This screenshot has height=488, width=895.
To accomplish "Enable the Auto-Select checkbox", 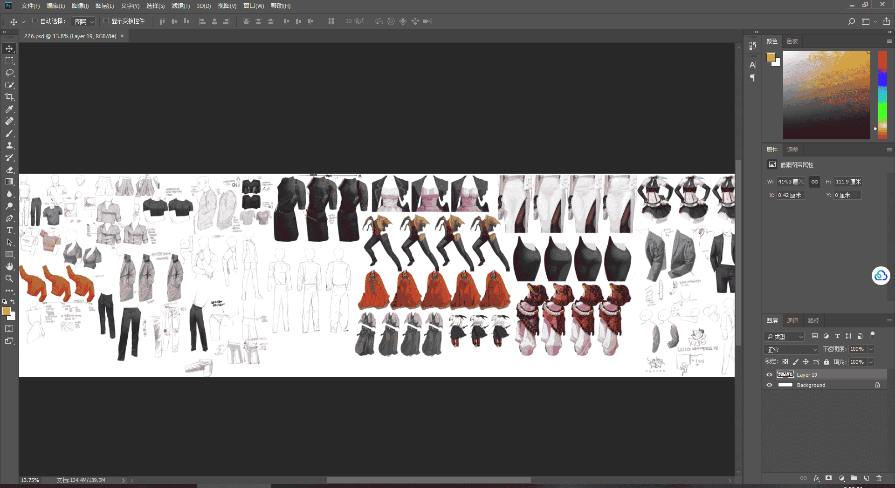I will (x=35, y=21).
